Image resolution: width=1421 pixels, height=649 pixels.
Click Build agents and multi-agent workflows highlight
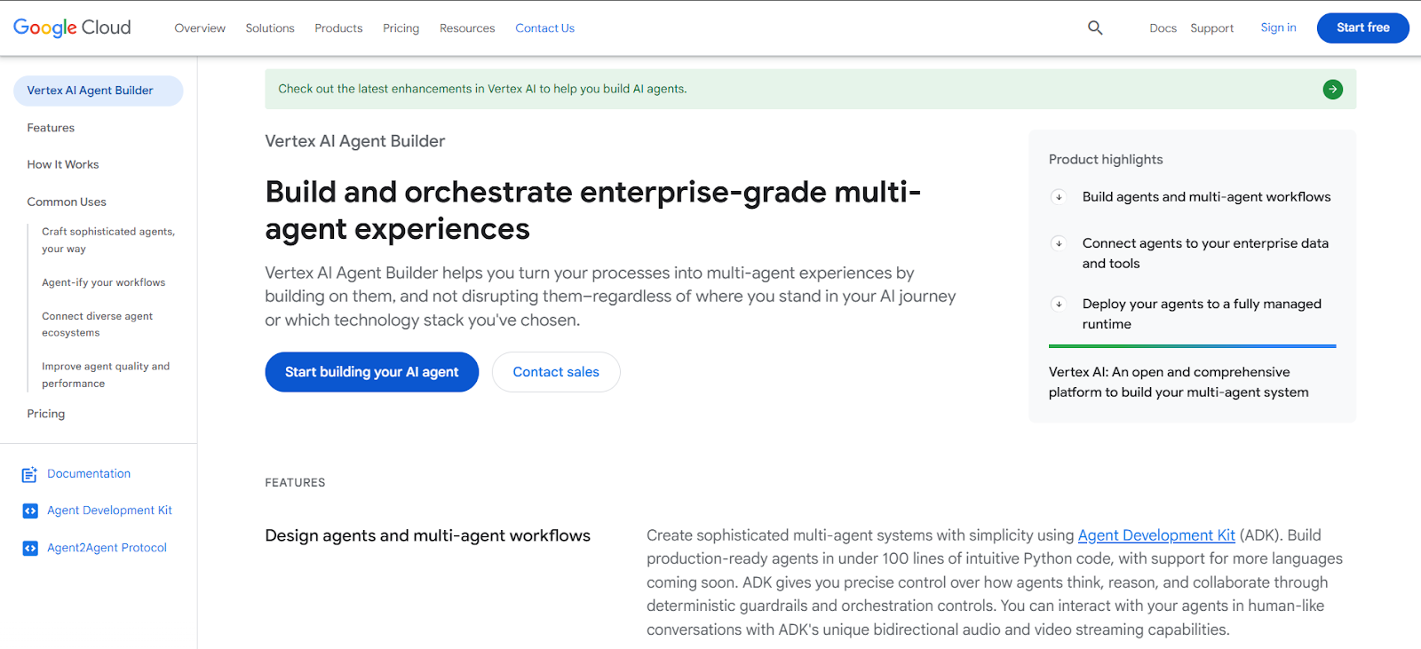1206,197
